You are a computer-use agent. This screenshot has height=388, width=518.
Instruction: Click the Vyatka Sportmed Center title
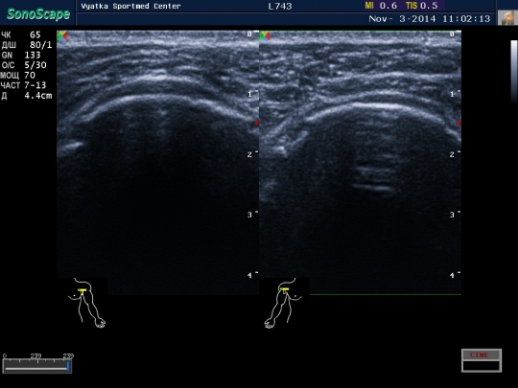tap(130, 7)
